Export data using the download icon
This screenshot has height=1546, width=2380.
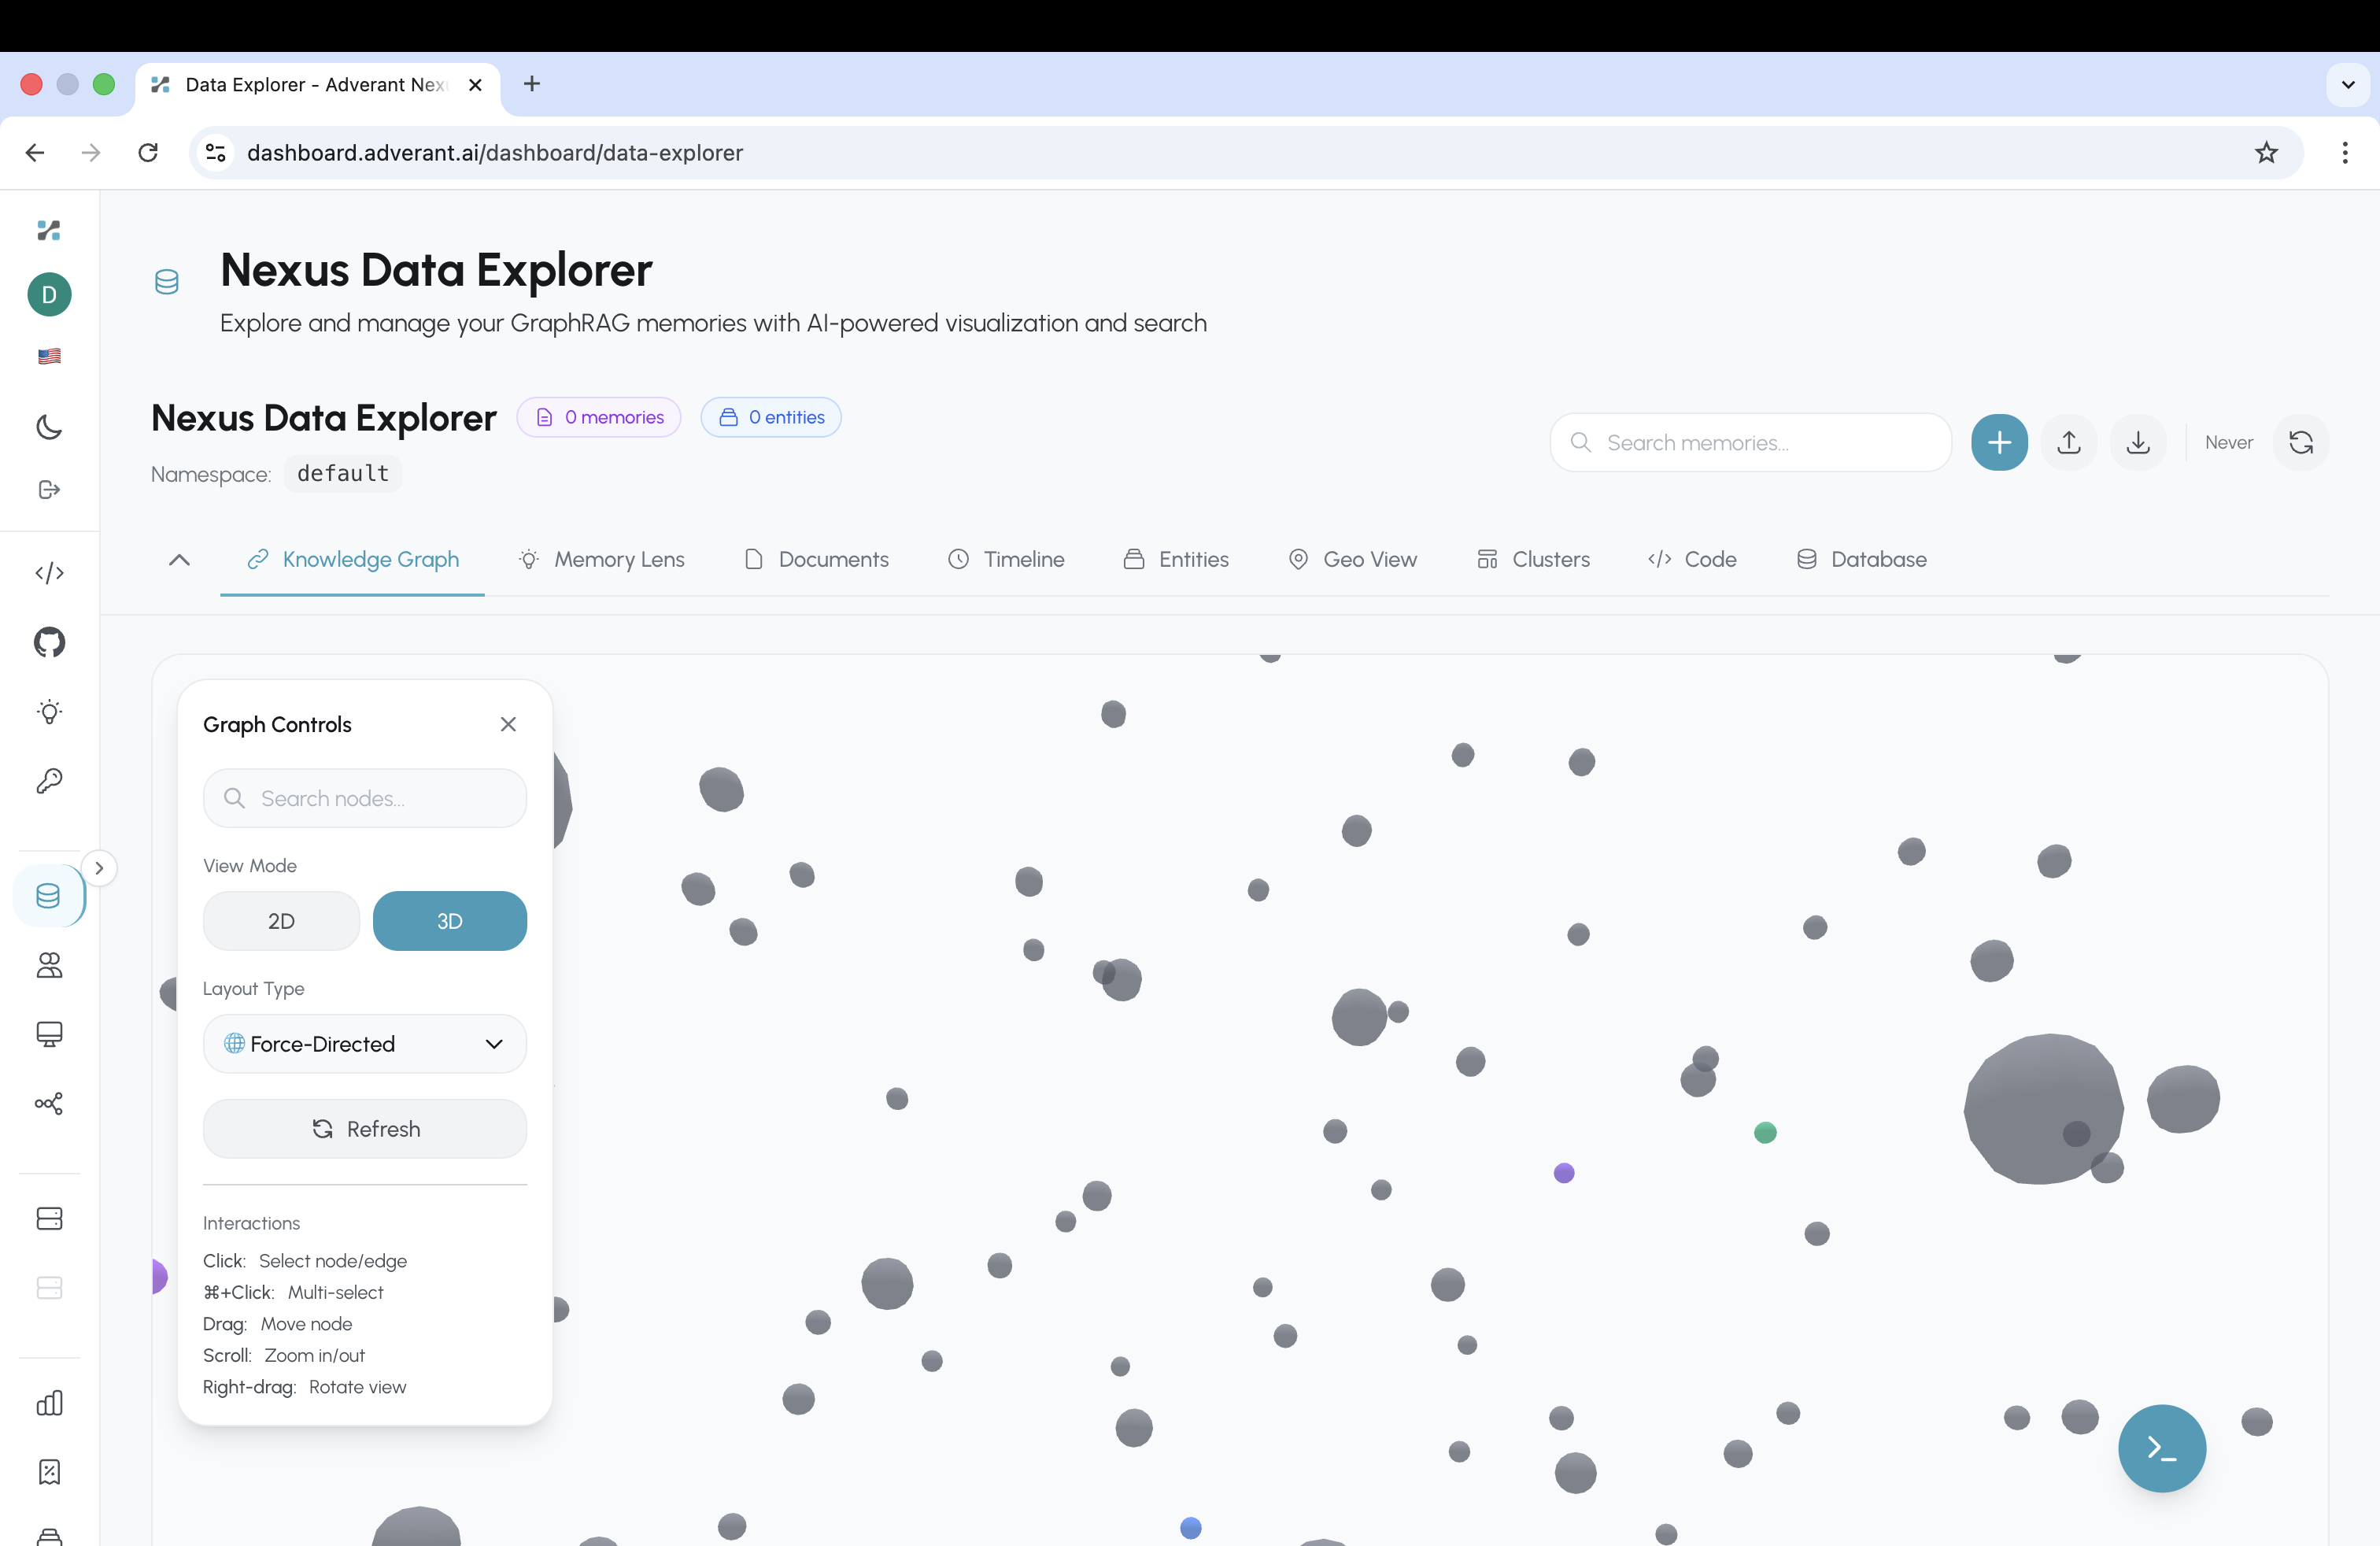2139,442
